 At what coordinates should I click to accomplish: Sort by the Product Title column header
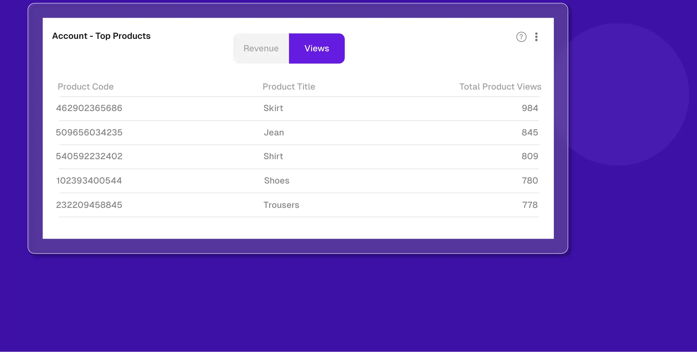289,87
